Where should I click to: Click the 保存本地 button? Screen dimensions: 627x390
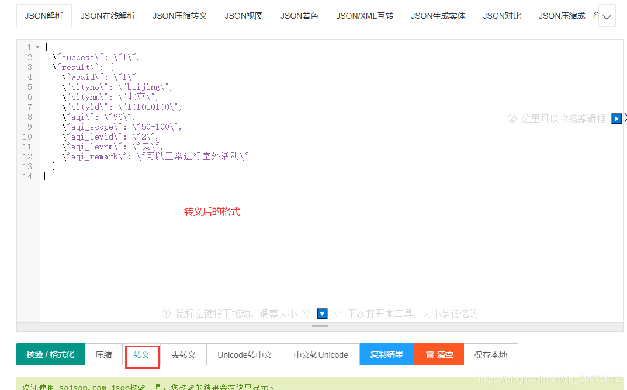(490, 354)
